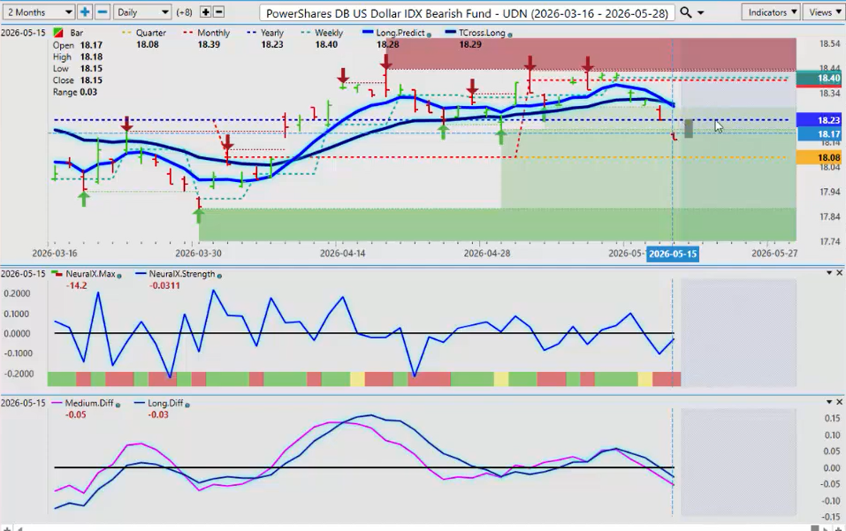This screenshot has height=531, width=846.
Task: Close the Medium.Diff / Long.Diff panel
Action: (840, 402)
